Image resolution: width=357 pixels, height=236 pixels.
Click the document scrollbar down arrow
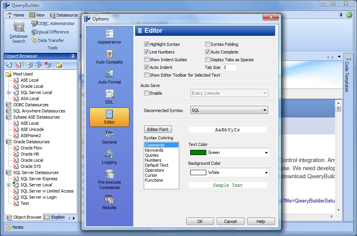[338, 210]
